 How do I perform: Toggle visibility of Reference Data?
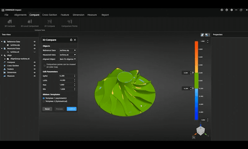[34, 42]
